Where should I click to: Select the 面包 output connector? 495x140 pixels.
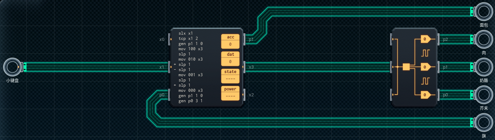click(483, 11)
